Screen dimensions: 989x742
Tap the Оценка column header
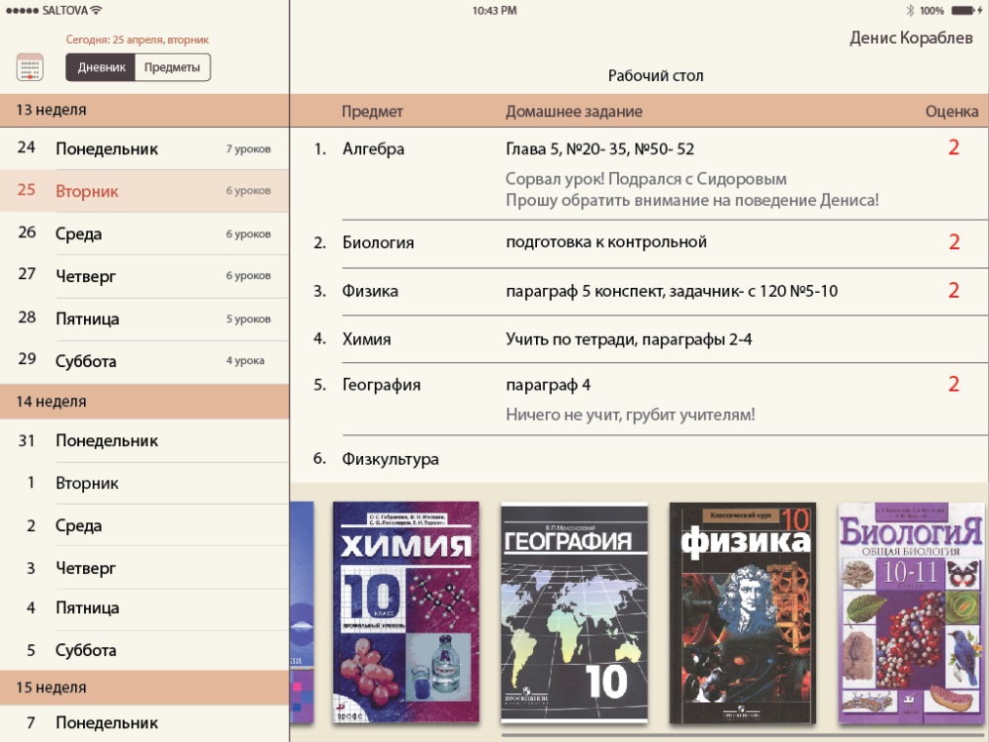tap(951, 112)
